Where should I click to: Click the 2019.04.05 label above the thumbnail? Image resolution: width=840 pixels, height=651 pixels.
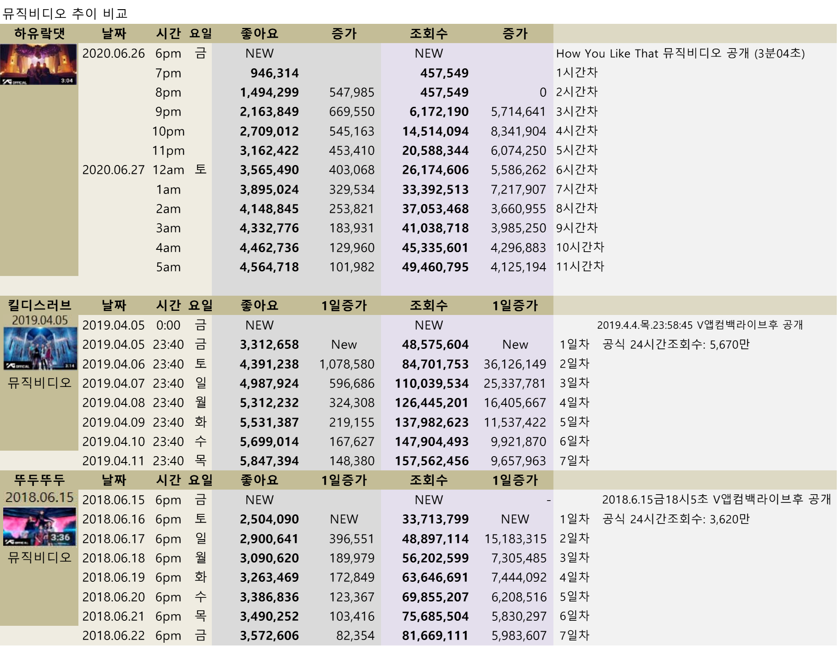(40, 320)
